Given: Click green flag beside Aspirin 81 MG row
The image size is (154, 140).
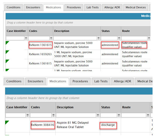Looking at the screenshot, I should [x=7, y=122].
